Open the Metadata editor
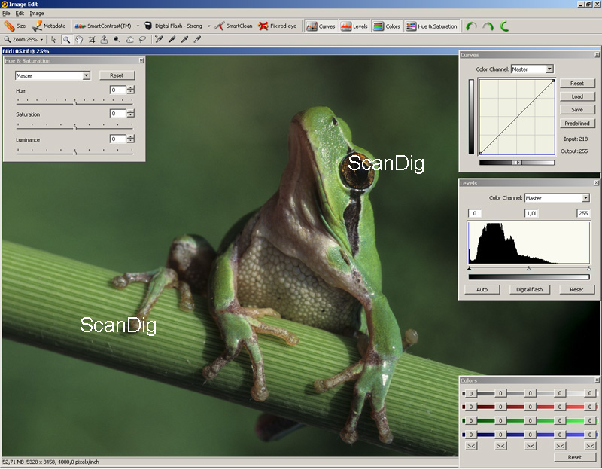 [x=49, y=26]
